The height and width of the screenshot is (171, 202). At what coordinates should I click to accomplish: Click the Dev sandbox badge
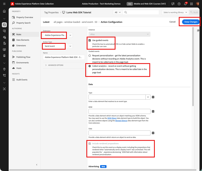(x=130, y=4)
